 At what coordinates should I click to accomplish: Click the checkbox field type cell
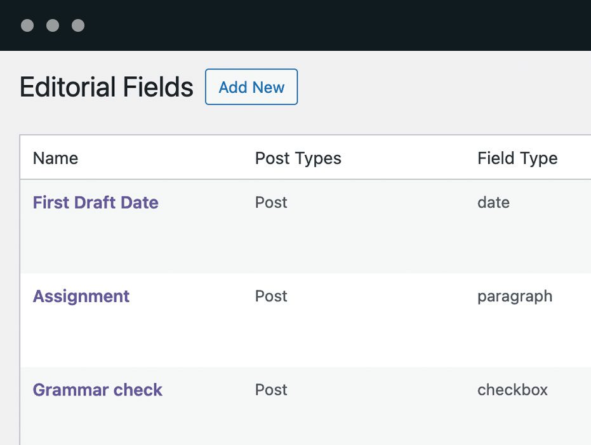512,390
